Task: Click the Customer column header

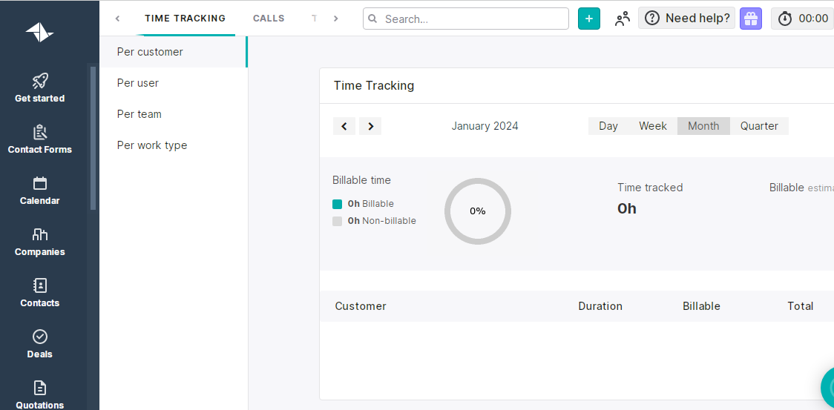Action: (x=361, y=305)
